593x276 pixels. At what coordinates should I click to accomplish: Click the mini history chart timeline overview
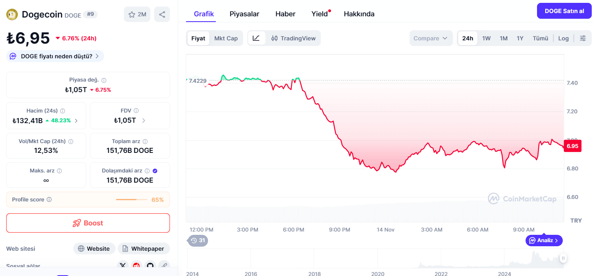pyautogui.click(x=375, y=258)
